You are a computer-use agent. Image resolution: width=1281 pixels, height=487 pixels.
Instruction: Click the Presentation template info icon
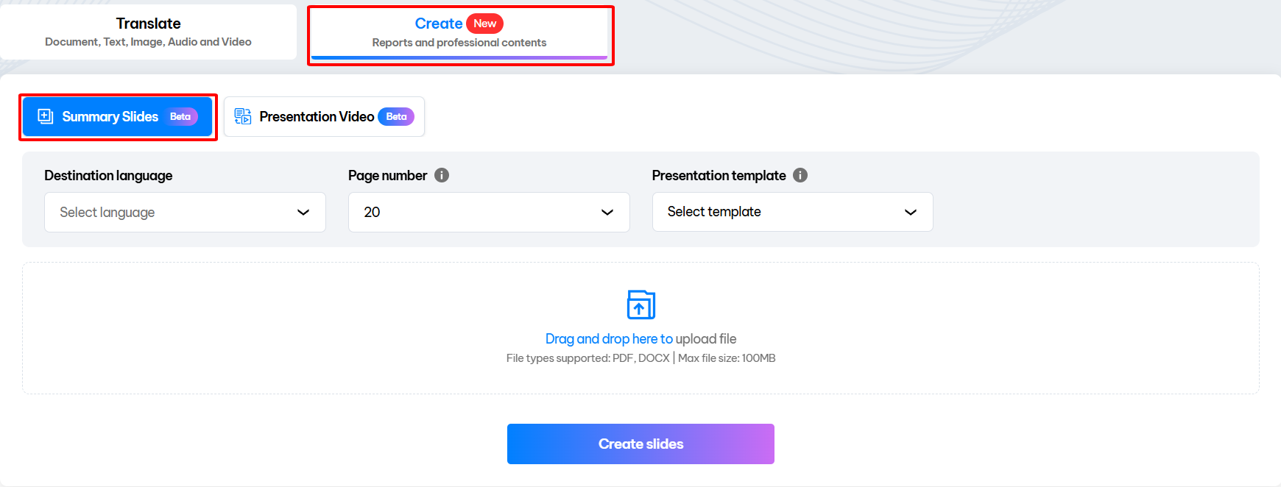click(800, 175)
